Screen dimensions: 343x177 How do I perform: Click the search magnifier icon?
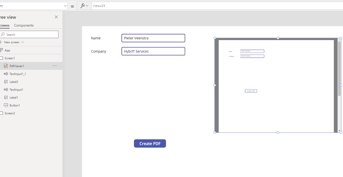3,34
